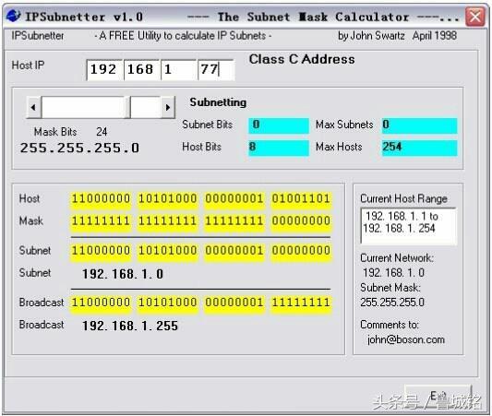
Task: Click the Subnet Mask value in right panel
Action: [392, 303]
